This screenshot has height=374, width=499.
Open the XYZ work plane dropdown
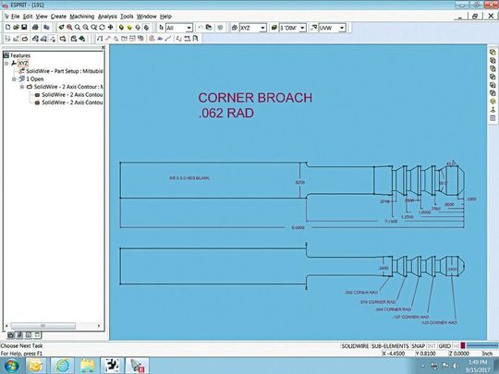262,28
